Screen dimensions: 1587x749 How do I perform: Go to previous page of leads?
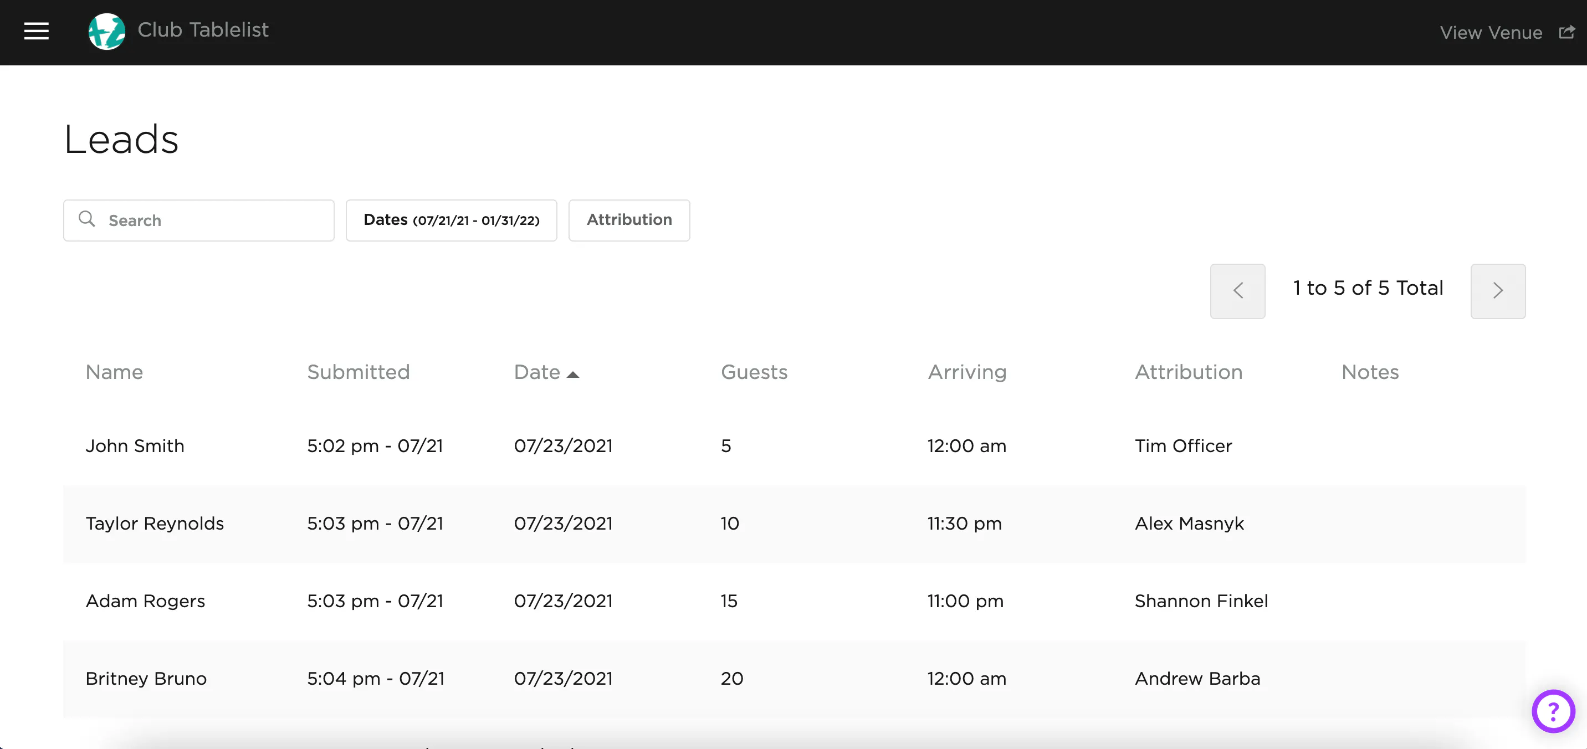(1237, 291)
